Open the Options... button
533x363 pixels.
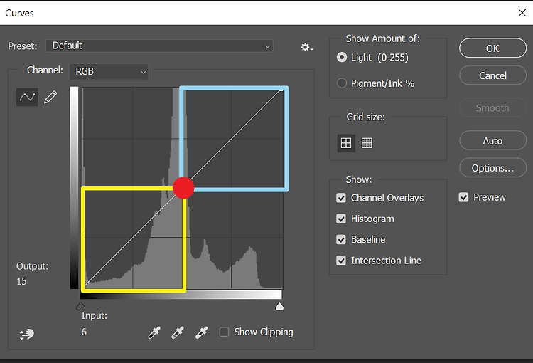pos(492,168)
